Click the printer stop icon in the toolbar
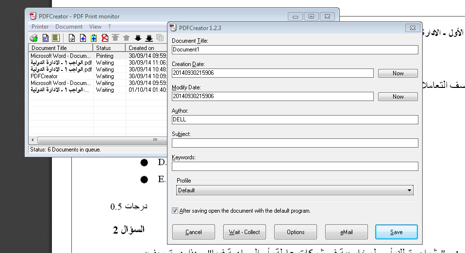The height and width of the screenshot is (253, 465). tap(34, 38)
